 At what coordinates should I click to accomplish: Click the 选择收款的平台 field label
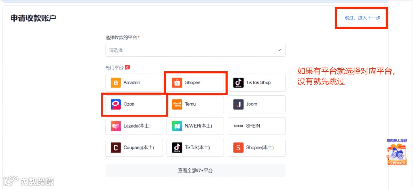121,37
